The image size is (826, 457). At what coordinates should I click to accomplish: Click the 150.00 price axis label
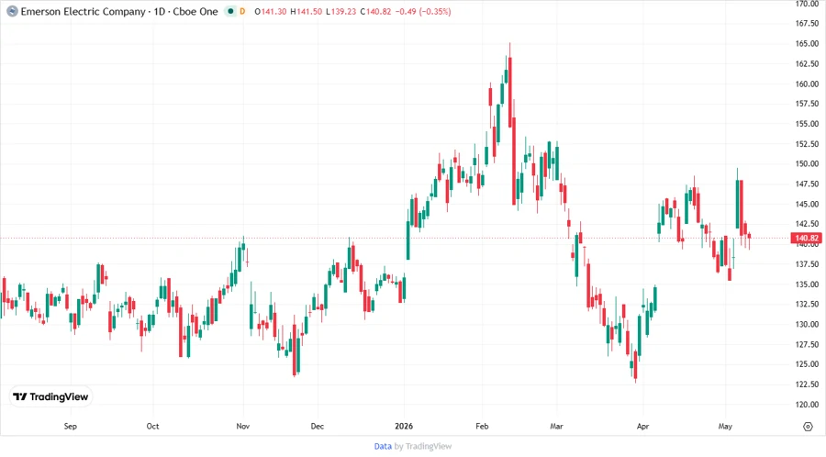click(x=807, y=163)
